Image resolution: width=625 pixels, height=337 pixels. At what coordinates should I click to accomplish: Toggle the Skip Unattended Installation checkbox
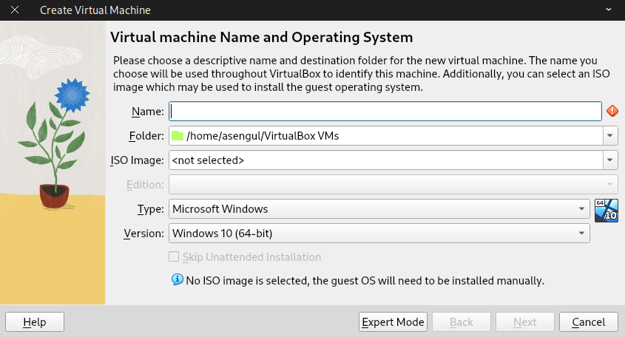click(x=174, y=256)
